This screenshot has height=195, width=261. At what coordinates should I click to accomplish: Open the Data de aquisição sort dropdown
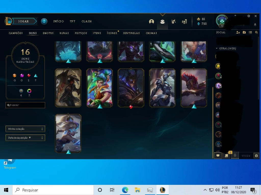[x=25, y=138]
